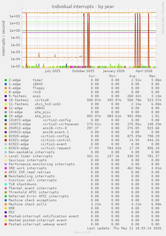Screen dimensions: 166x236
Task: Click the April 2026 x-axis label
Action: click(144, 71)
